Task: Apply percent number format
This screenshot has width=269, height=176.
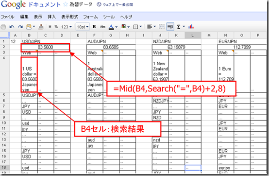Action: coord(56,27)
